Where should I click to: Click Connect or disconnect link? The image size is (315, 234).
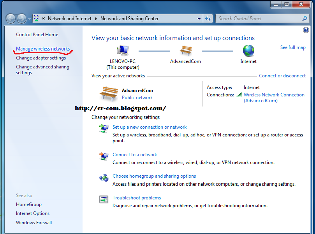click(x=282, y=76)
